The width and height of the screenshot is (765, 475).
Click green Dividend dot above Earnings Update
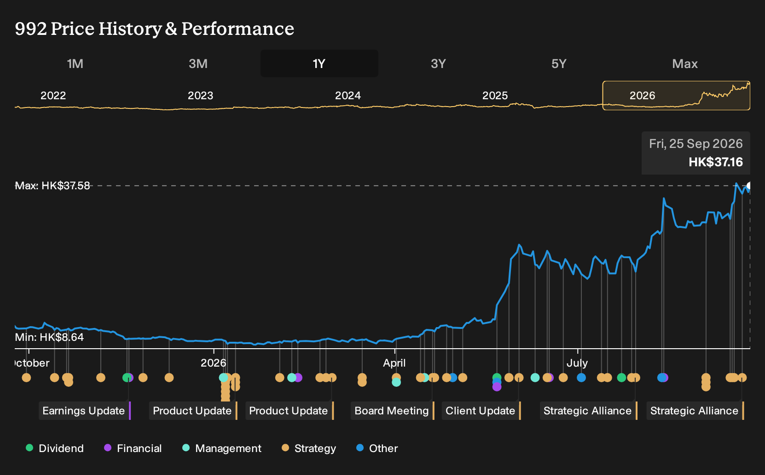127,378
